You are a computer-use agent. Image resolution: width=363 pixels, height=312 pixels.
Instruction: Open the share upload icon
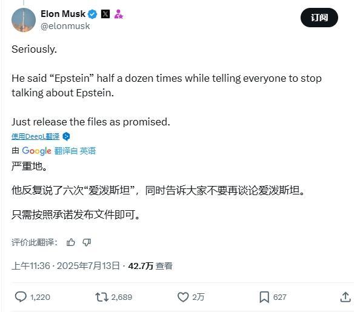coord(345,297)
